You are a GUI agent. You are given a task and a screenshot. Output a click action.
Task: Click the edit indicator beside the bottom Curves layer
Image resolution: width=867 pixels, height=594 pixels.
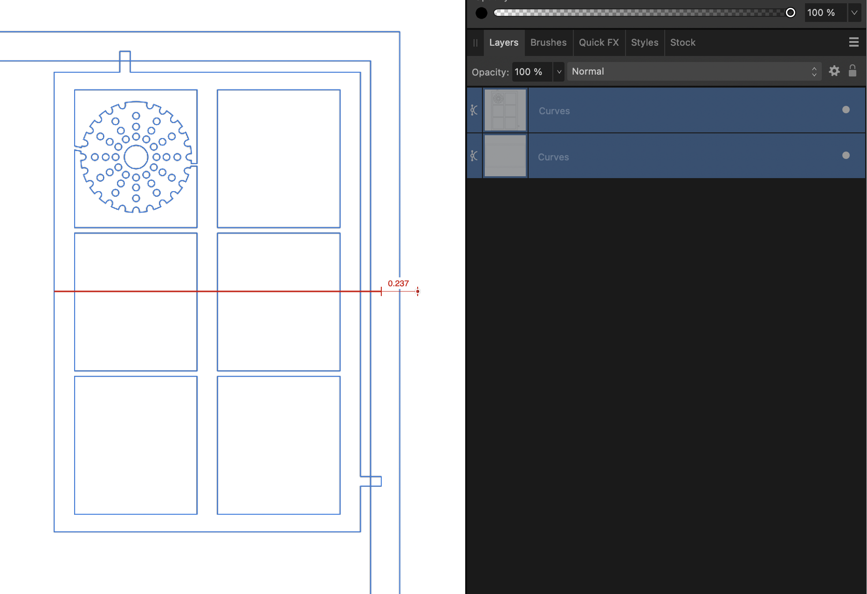click(x=474, y=156)
